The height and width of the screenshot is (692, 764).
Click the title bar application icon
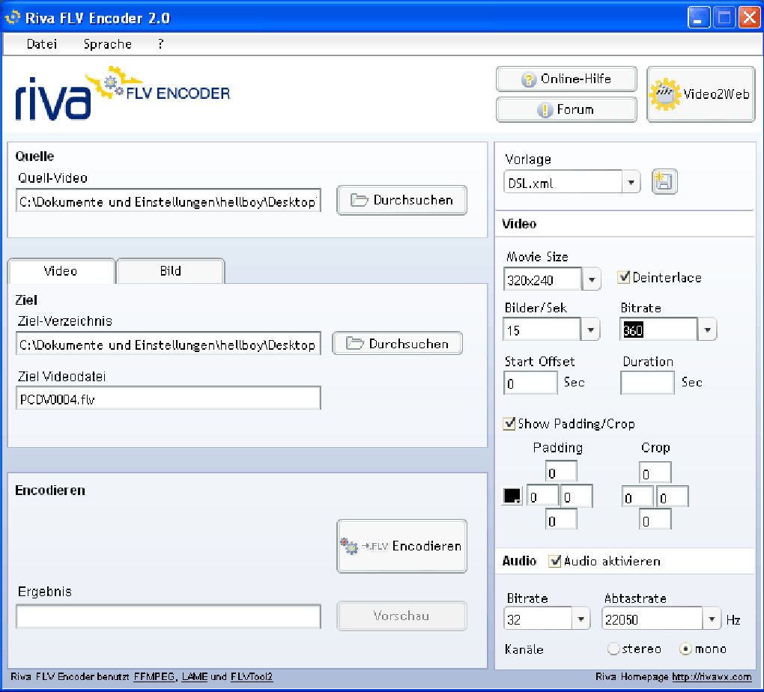click(x=12, y=17)
